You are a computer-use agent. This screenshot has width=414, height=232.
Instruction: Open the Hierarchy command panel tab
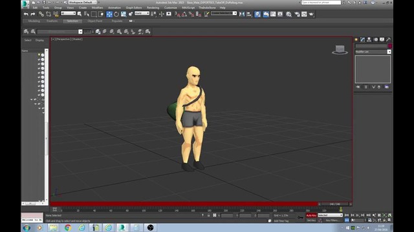369,39
